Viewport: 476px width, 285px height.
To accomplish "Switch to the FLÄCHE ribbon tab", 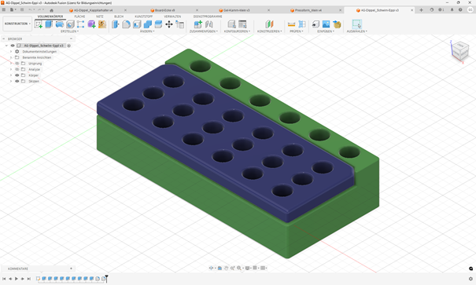I will click(79, 16).
